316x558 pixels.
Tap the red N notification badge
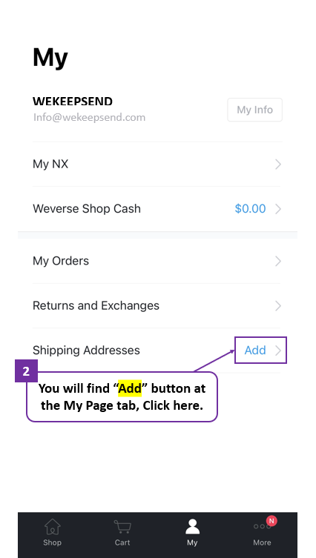pos(271,521)
